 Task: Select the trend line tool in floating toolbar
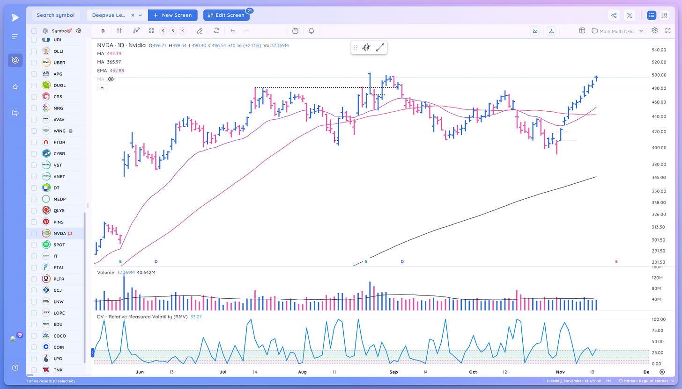[380, 47]
